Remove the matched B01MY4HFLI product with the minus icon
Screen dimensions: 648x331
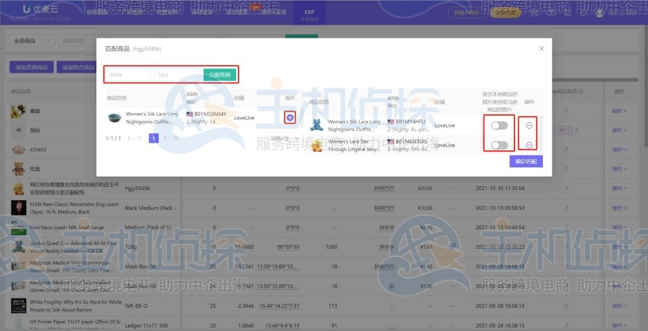[x=529, y=126]
